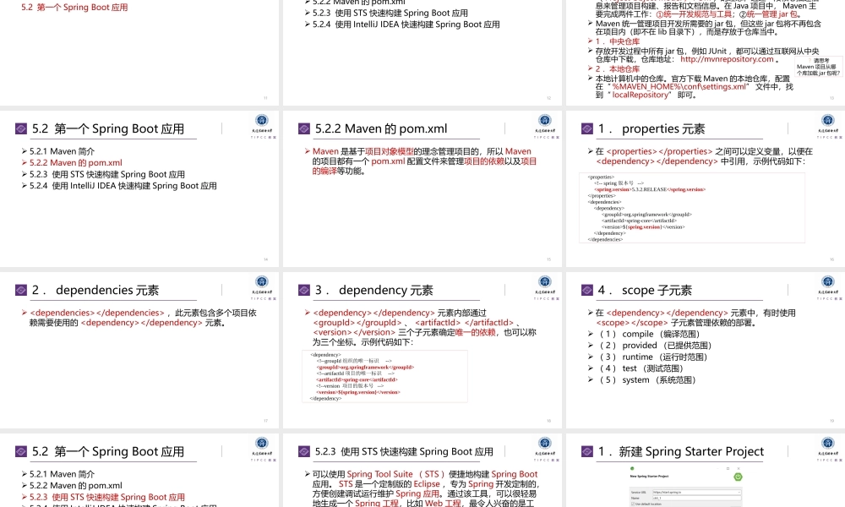The image size is (845, 507).
Task: Click purple icon beside '新建 Spring Starter Project' title
Action: (x=587, y=452)
